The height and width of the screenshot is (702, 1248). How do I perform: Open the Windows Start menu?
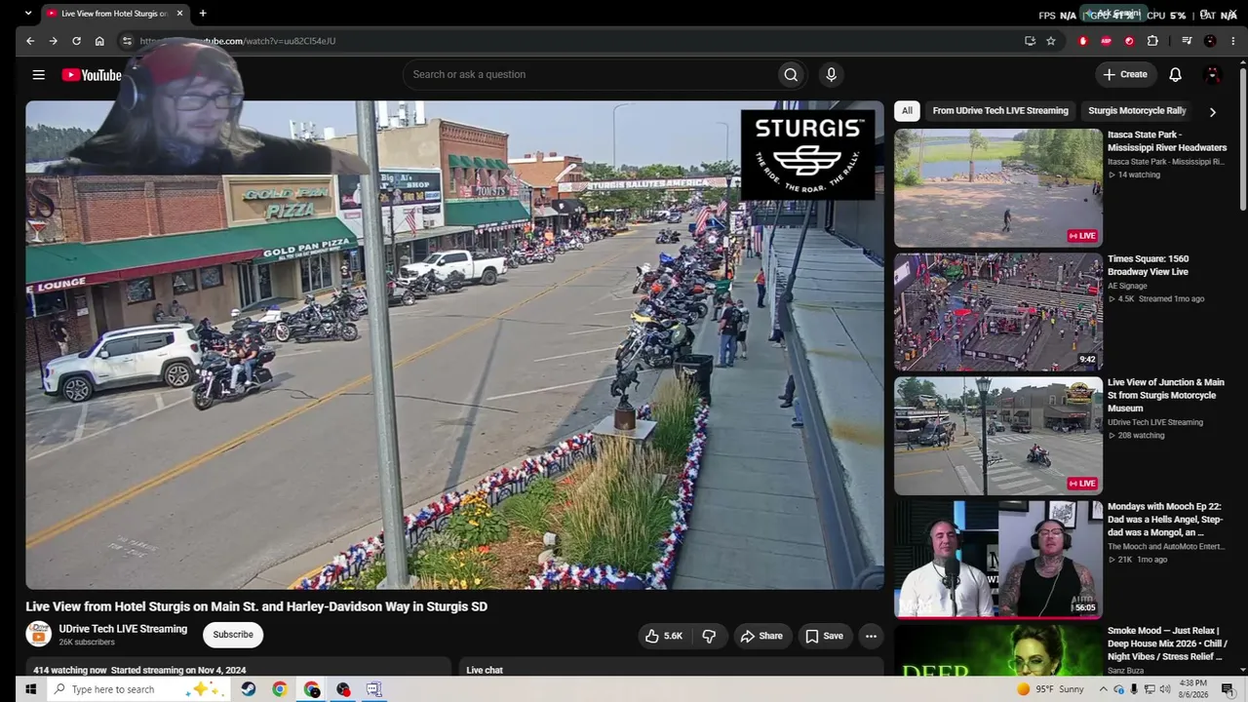click(x=30, y=689)
